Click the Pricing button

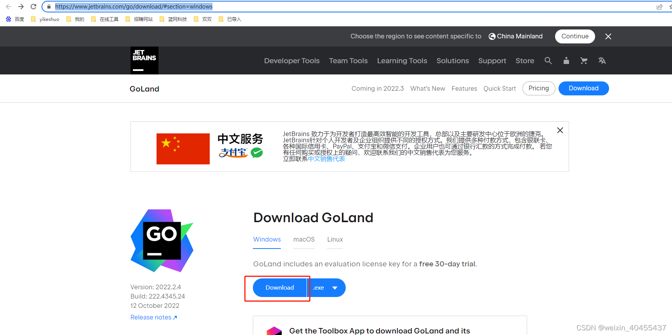(539, 88)
